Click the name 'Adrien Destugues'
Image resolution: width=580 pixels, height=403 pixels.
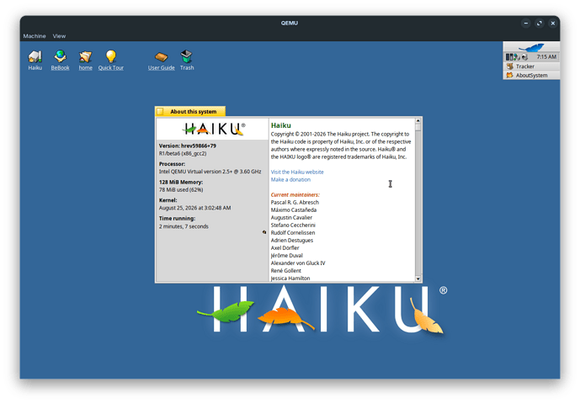click(x=291, y=241)
